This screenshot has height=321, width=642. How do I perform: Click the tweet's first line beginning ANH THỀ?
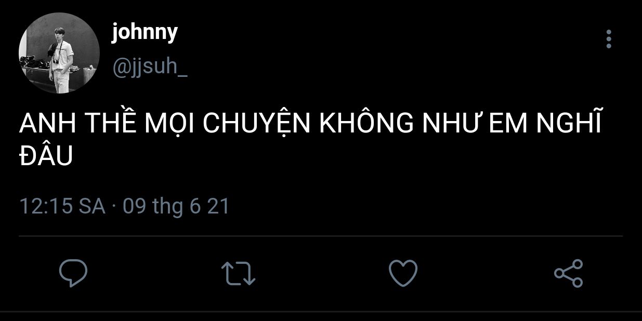(310, 124)
